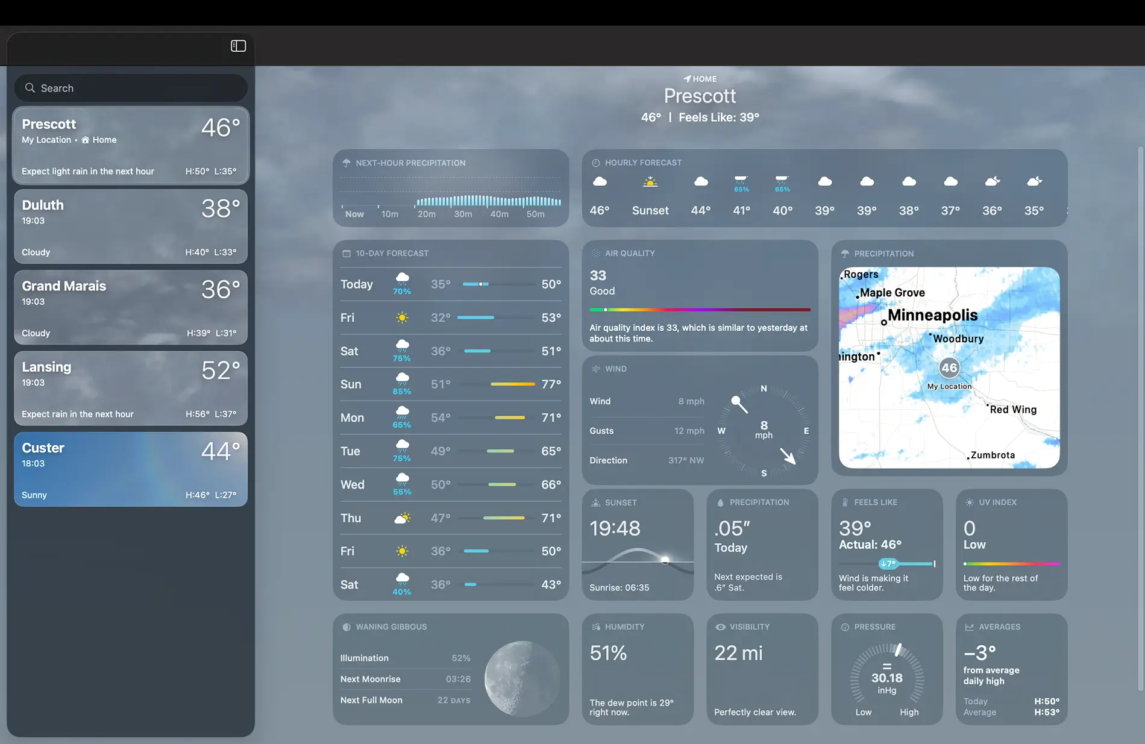Click the moon image thumbnail
Screen dimensions: 1145x744
[522, 679]
